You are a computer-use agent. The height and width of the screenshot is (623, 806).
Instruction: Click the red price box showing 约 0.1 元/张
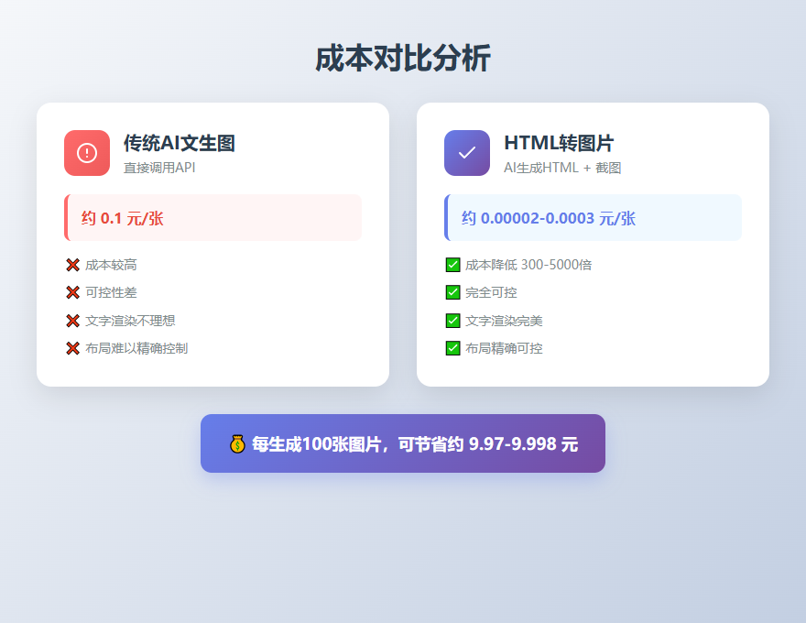pos(212,217)
